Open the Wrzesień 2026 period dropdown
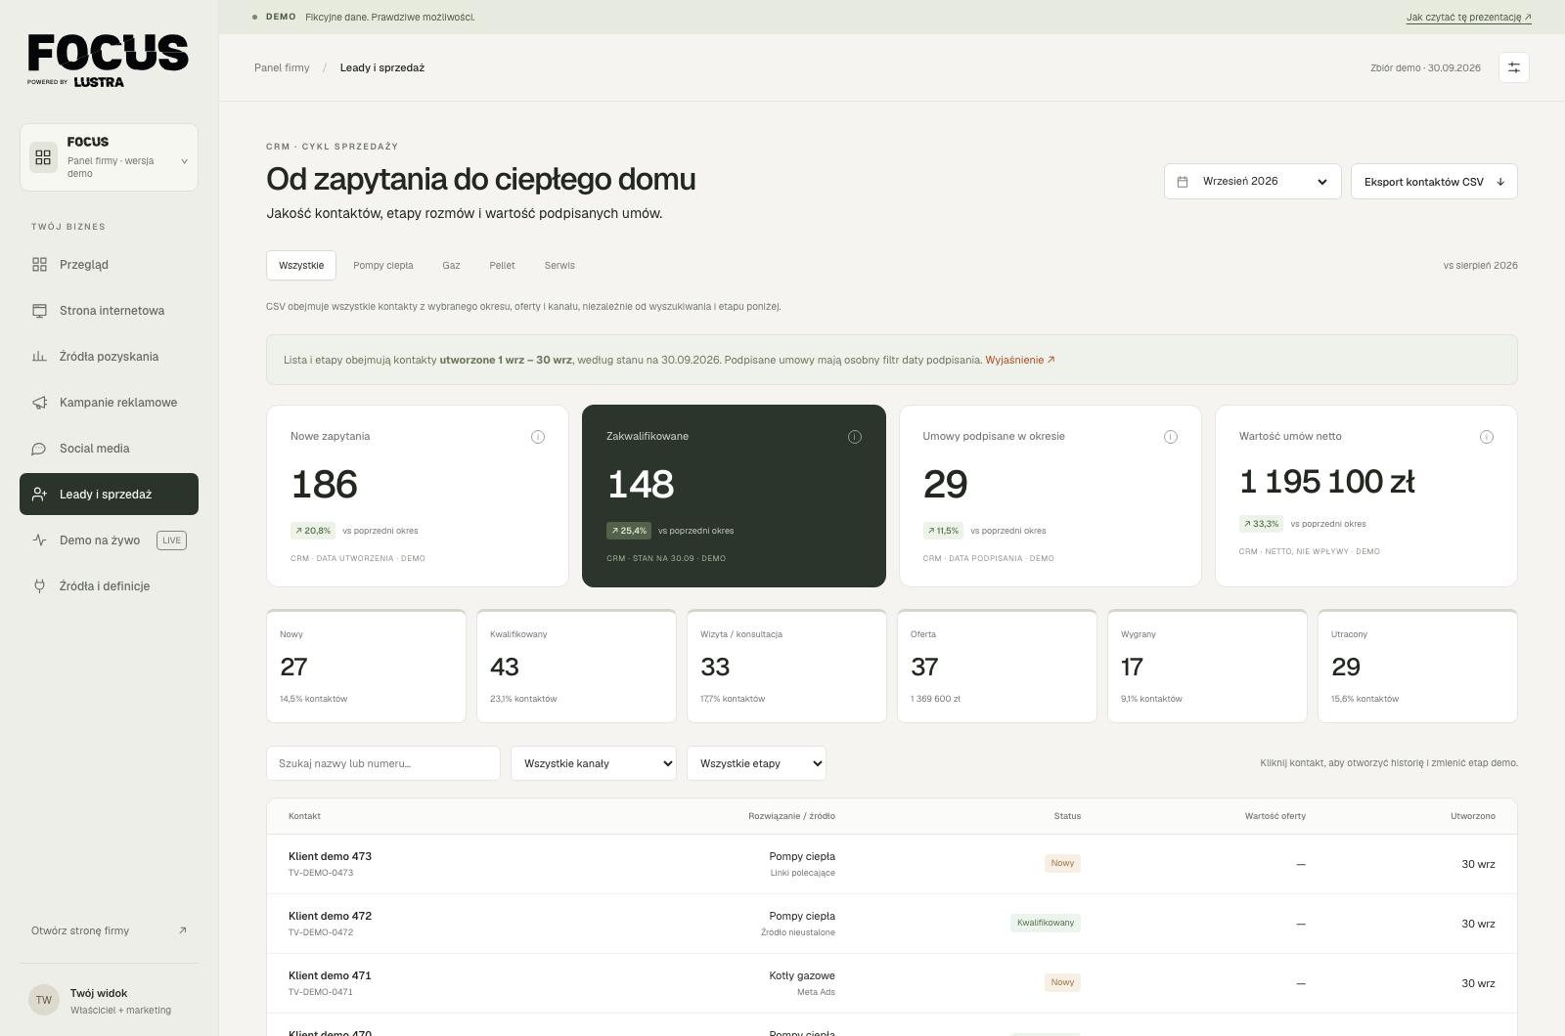1565x1036 pixels. [x=1252, y=182]
